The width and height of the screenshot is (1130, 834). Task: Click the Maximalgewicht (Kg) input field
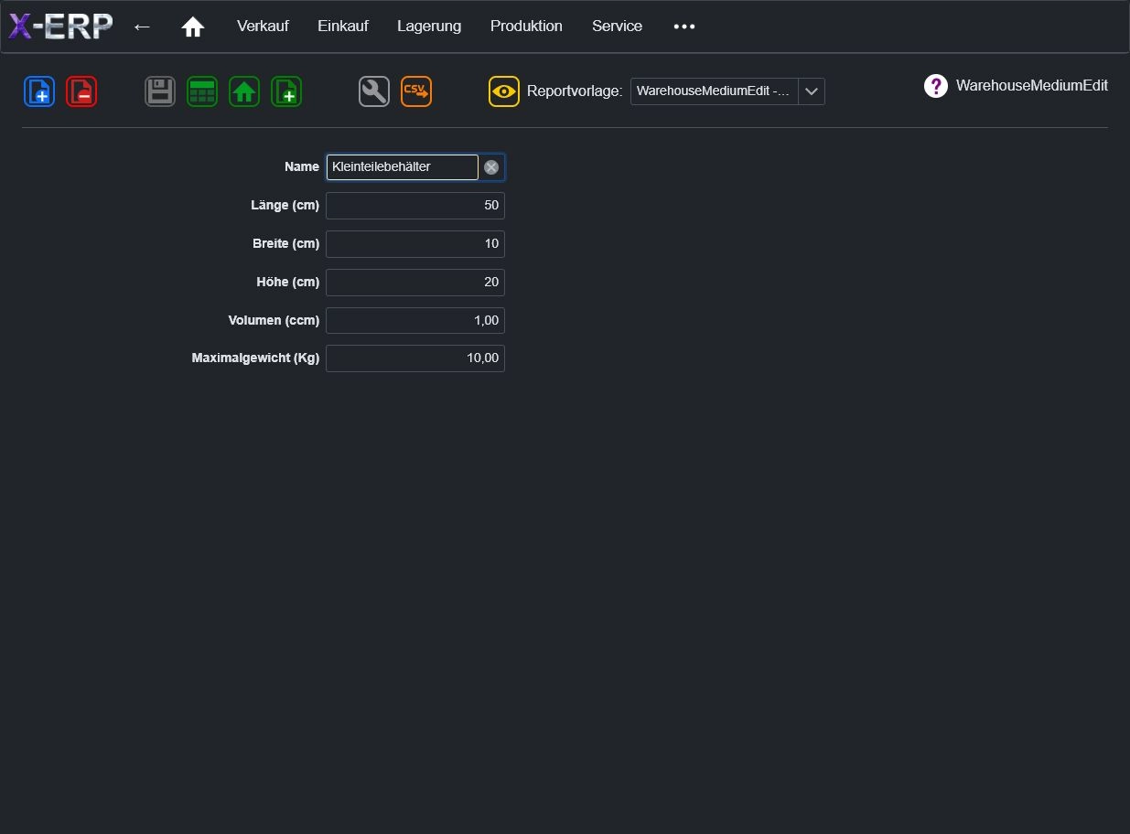coord(415,358)
